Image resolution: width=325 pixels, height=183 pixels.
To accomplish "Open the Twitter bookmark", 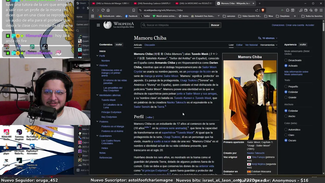I will click(145, 16).
